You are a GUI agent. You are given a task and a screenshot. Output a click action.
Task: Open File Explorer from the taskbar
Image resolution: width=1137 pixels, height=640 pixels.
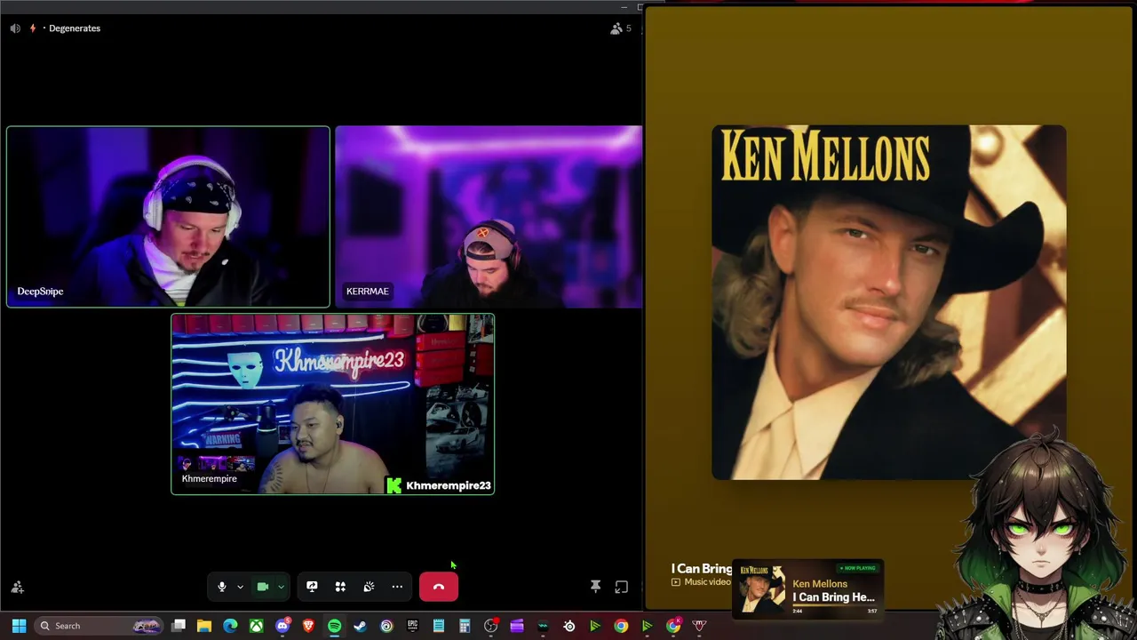click(x=204, y=626)
